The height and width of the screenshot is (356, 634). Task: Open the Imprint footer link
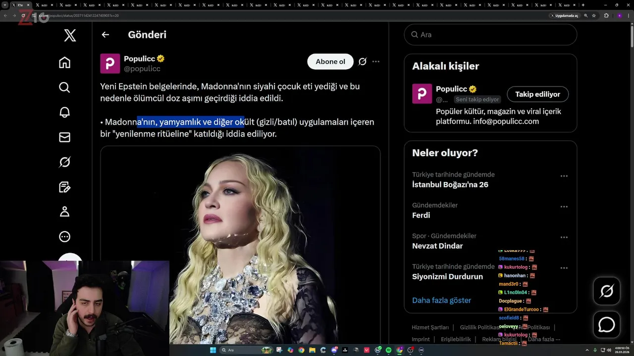pyautogui.click(x=421, y=339)
